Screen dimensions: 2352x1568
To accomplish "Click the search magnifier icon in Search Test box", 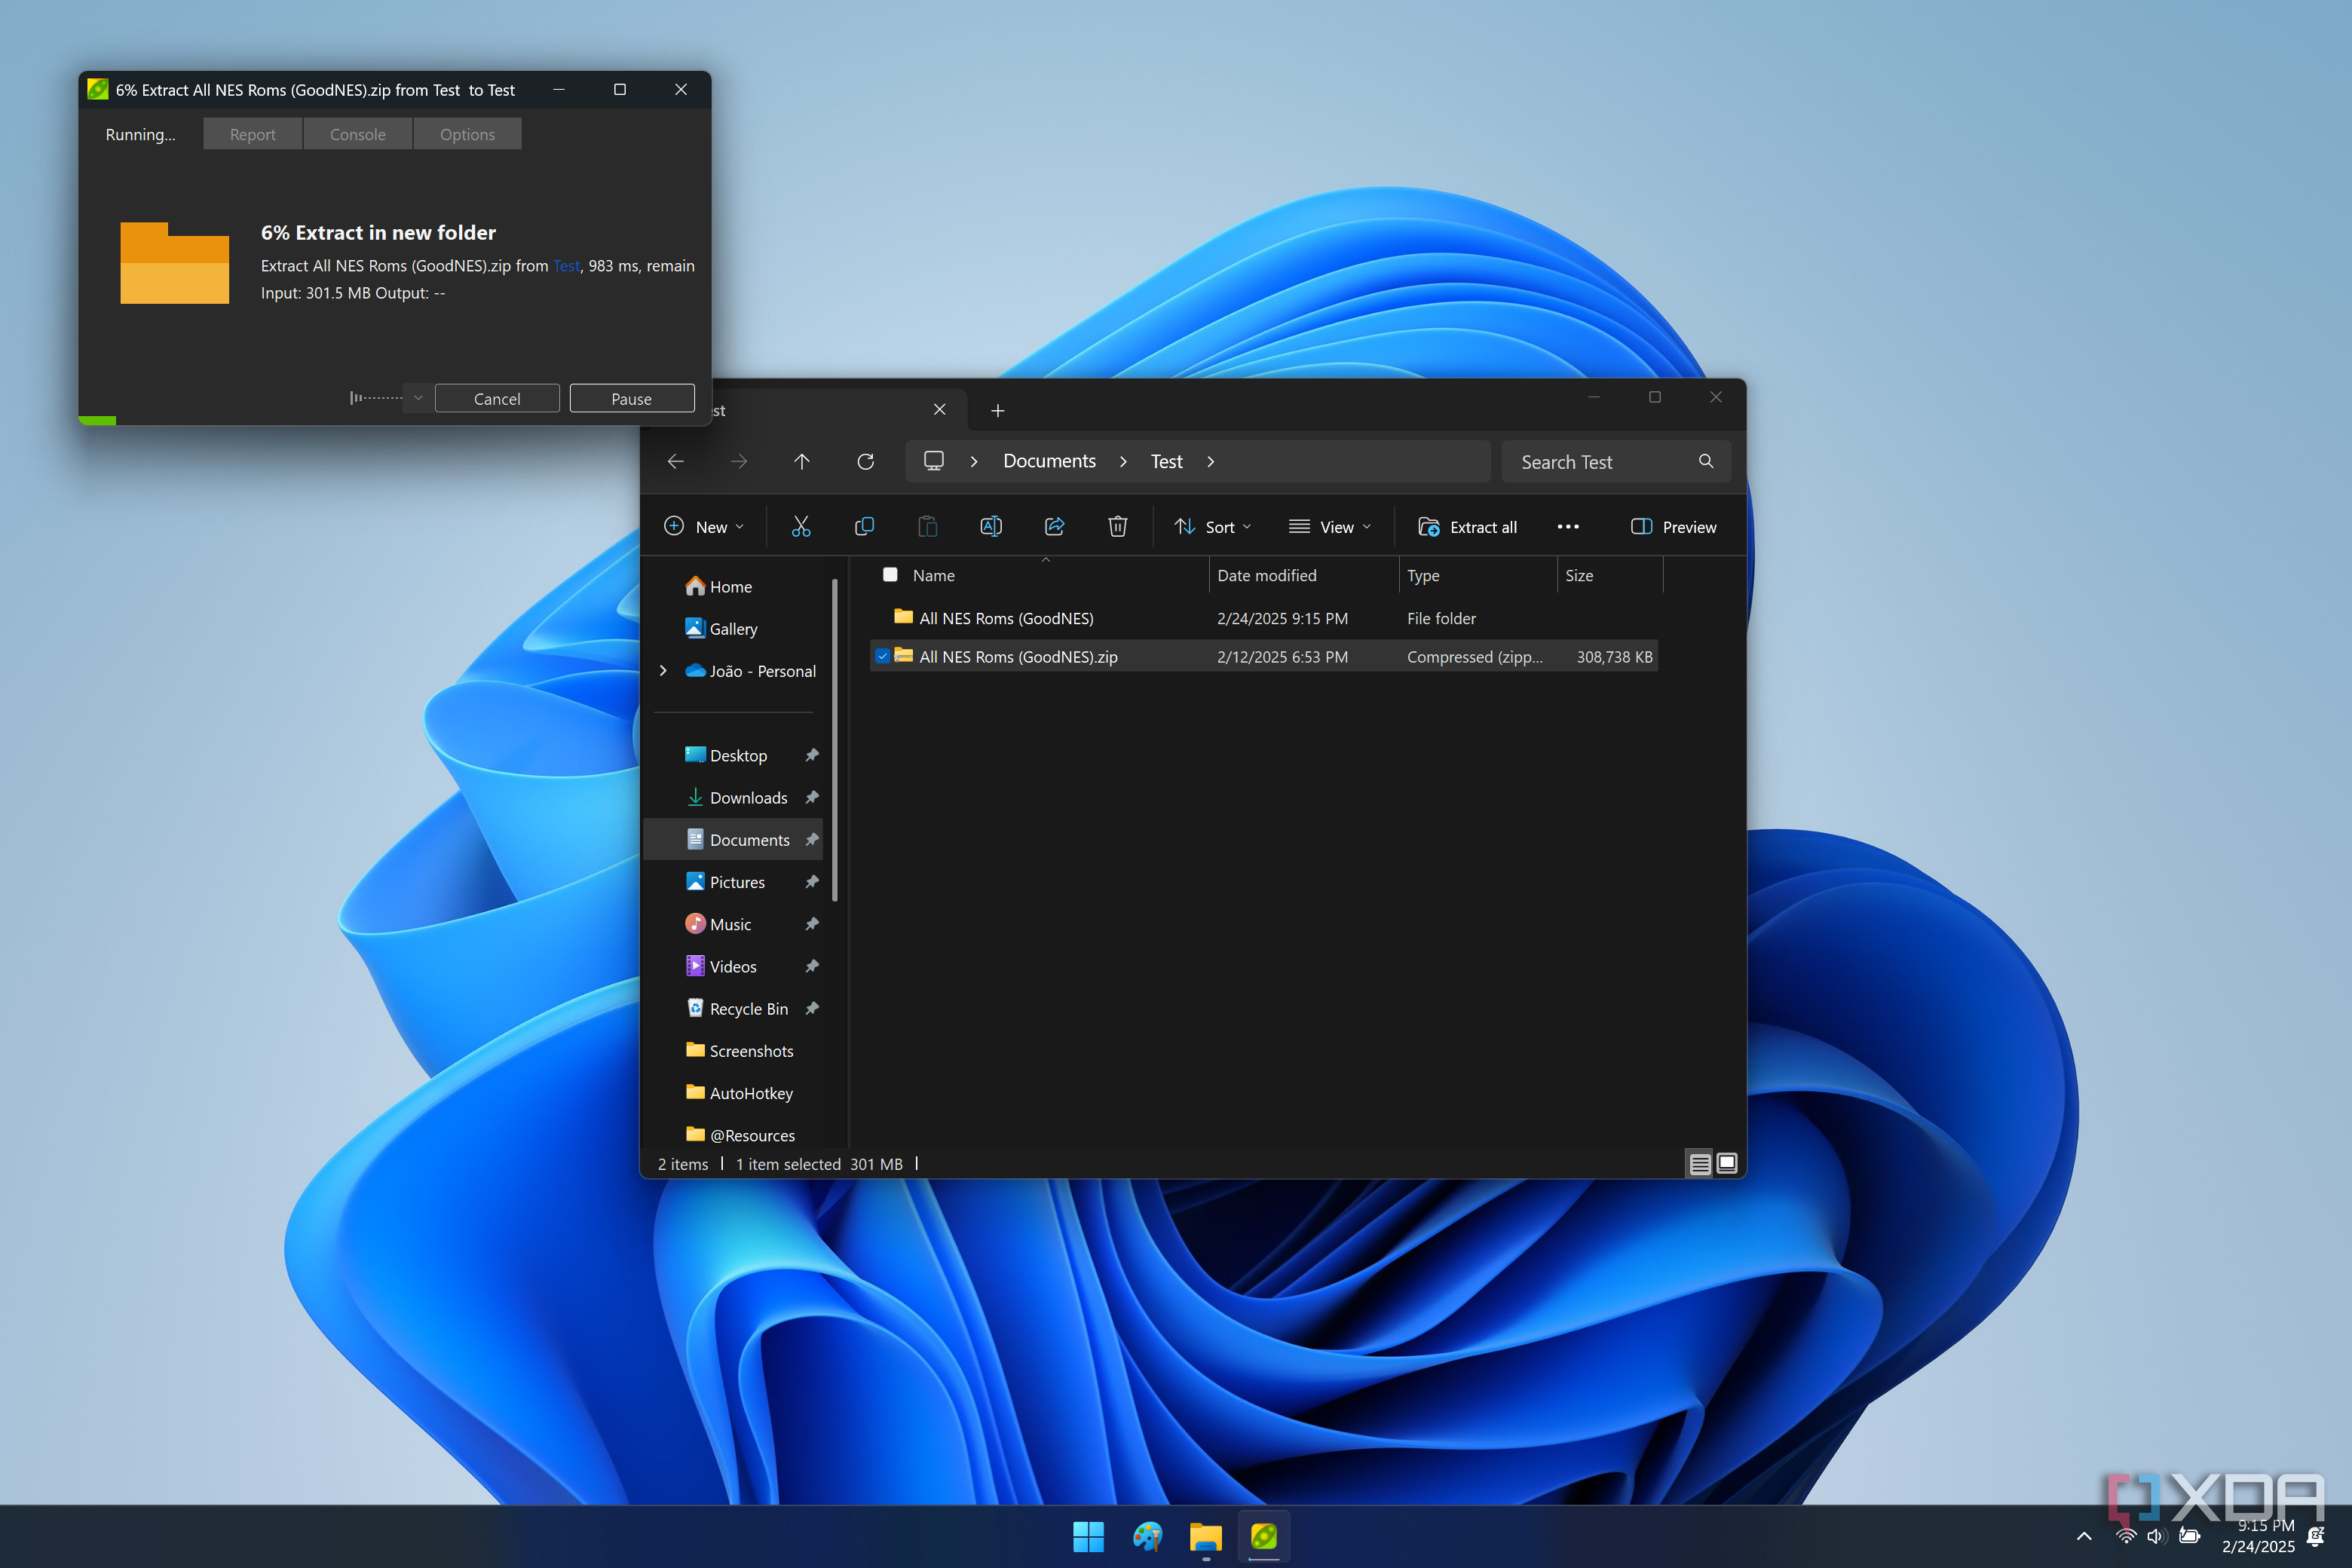I will (x=1705, y=461).
